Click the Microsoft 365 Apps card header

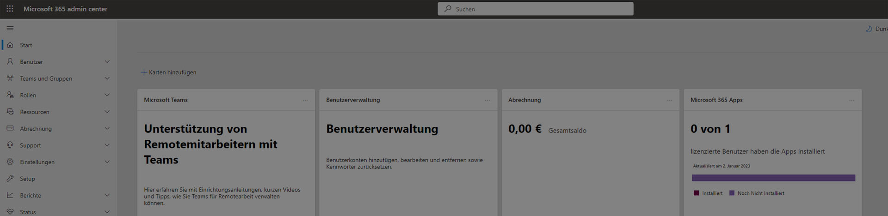coord(773,100)
